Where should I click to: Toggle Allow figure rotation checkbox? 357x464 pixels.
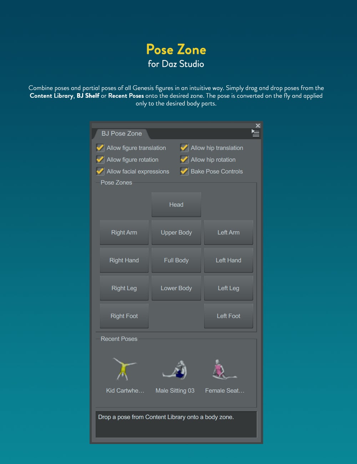pos(100,160)
